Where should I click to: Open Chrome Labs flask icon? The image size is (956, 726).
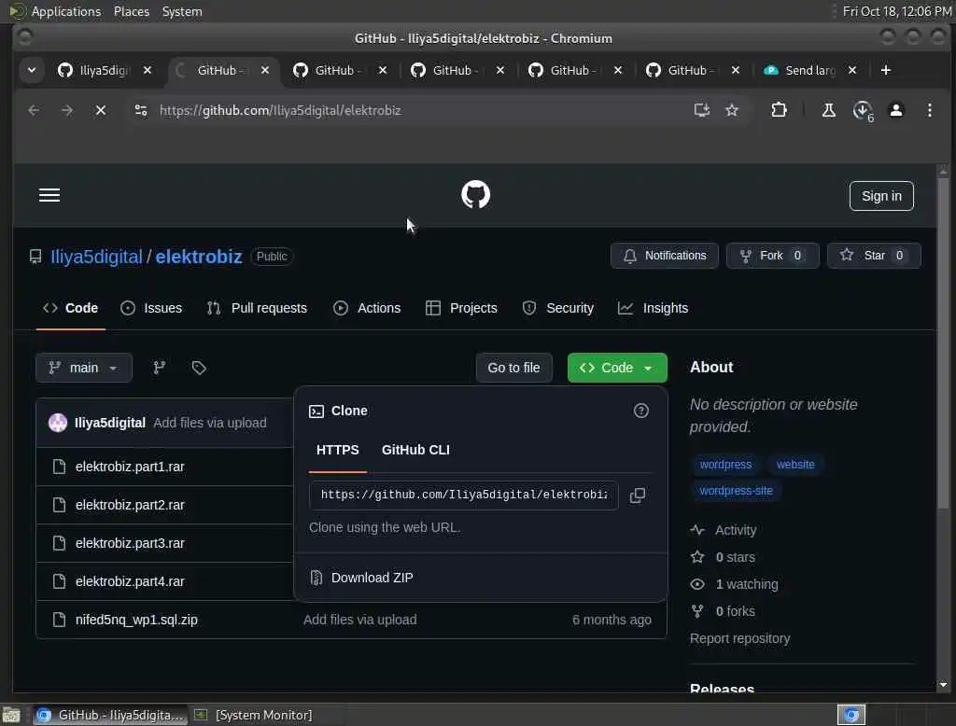pyautogui.click(x=828, y=110)
